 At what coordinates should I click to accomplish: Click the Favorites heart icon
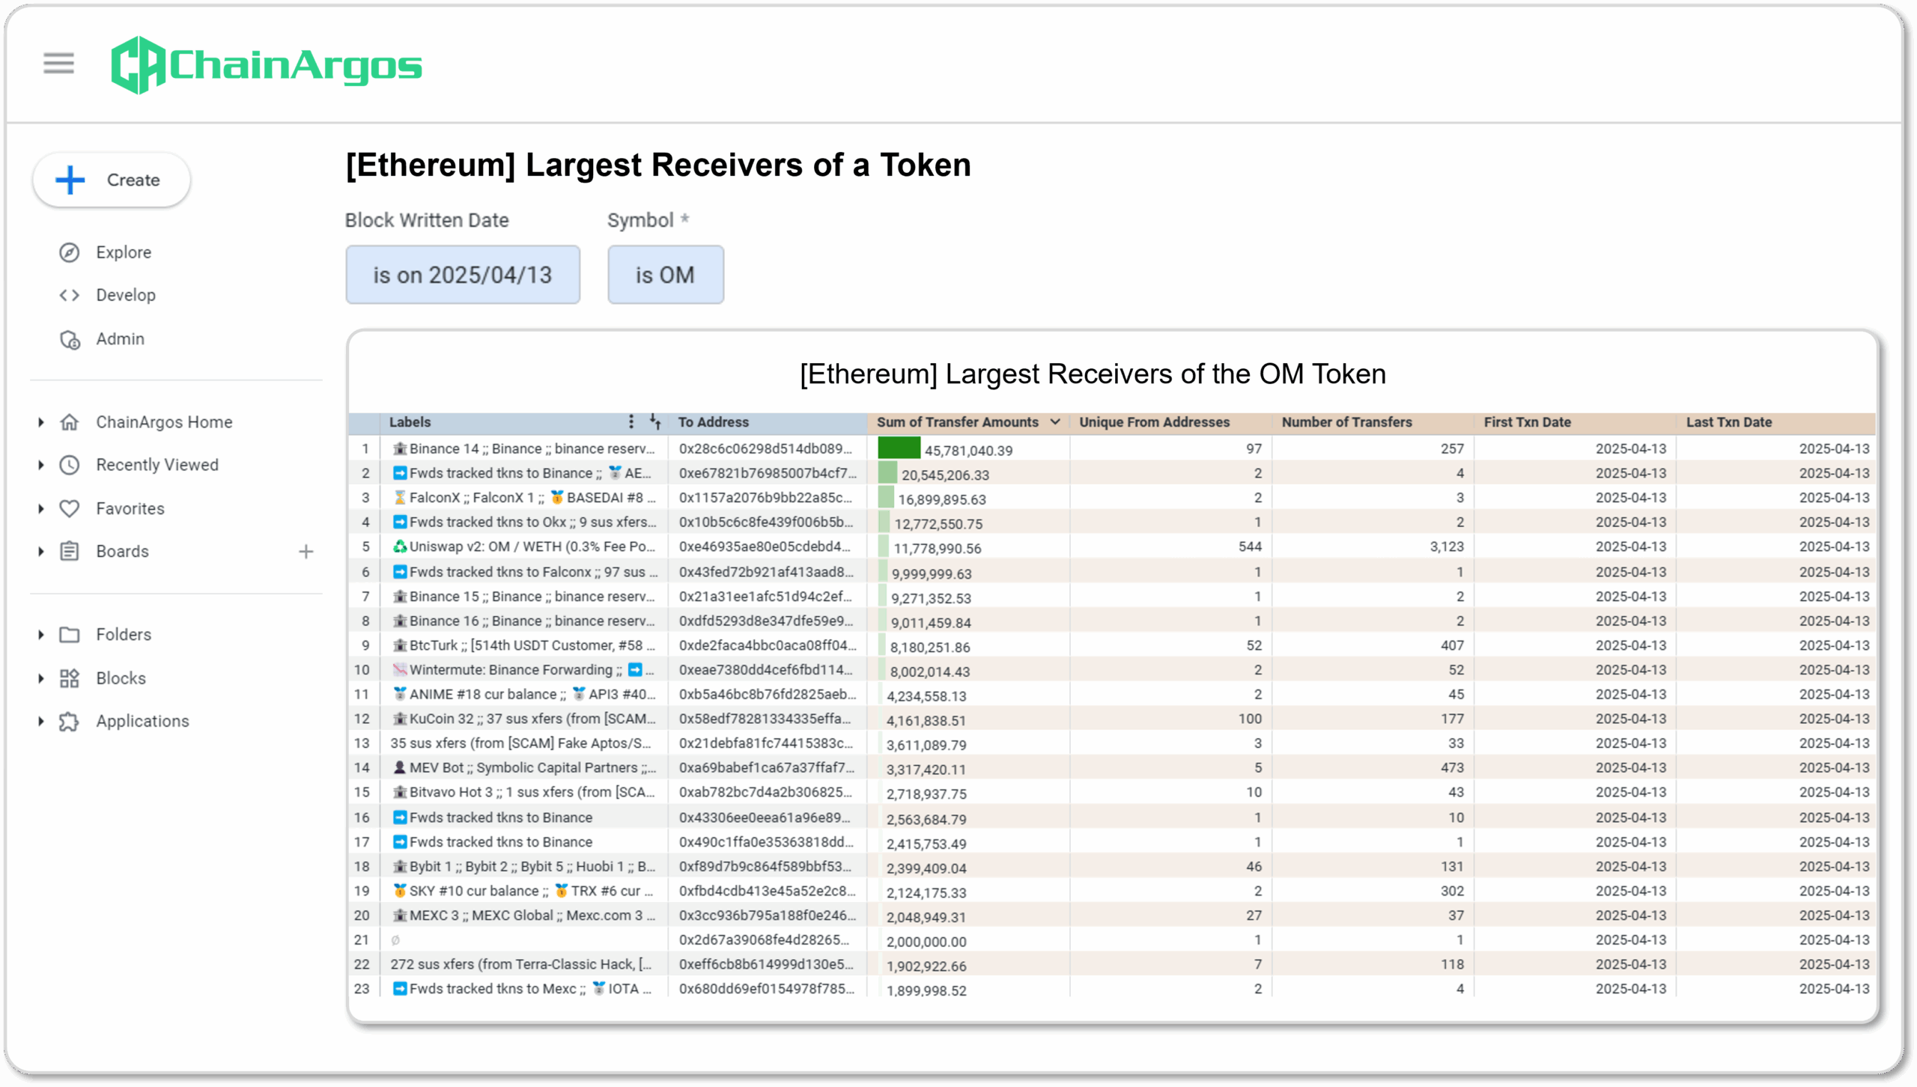click(x=70, y=508)
